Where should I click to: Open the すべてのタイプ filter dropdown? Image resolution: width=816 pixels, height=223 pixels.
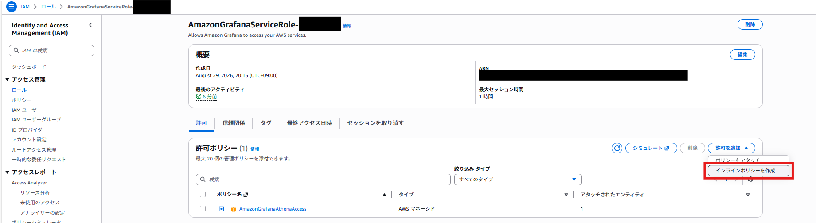518,180
